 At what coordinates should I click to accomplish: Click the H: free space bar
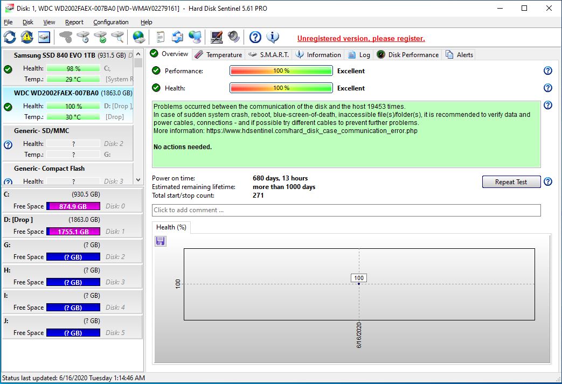pyautogui.click(x=73, y=282)
